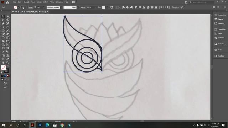Screen dimensions: 228x128
Task: Select the Width tool
Action: click(x=3, y=41)
